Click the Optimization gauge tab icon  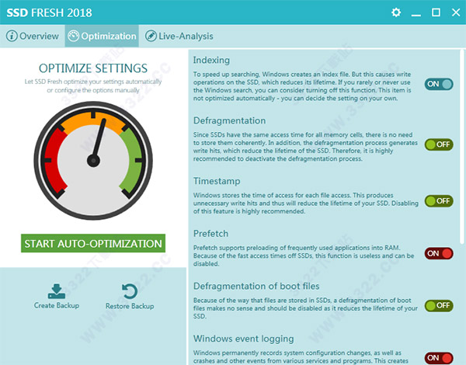73,36
